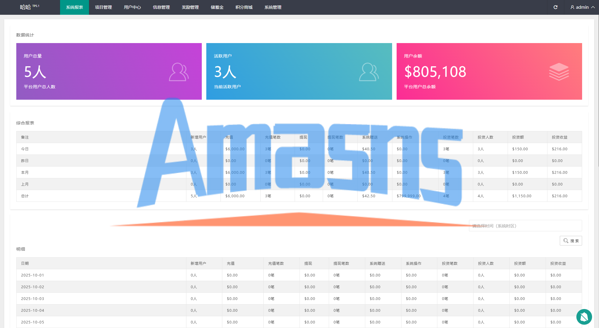This screenshot has width=599, height=328.
Task: Open the 用户中心 menu
Action: click(x=132, y=7)
